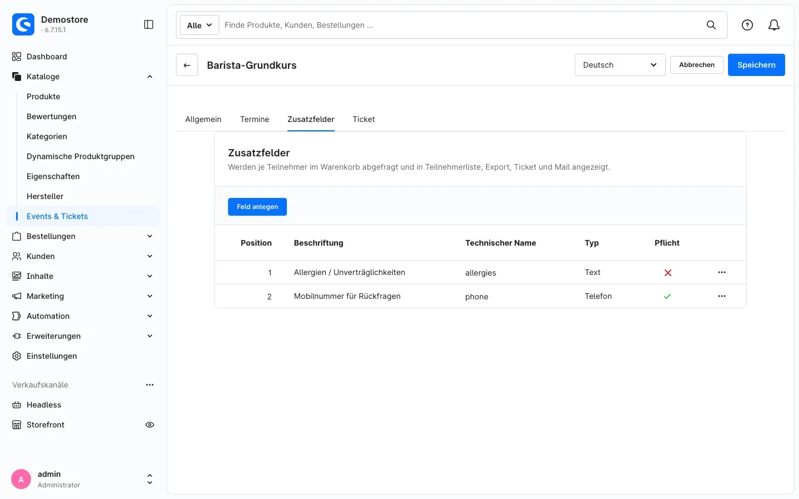The height and width of the screenshot is (499, 799).
Task: Click the Allergien / Unverträglichkeiten label cell
Action: click(x=350, y=272)
